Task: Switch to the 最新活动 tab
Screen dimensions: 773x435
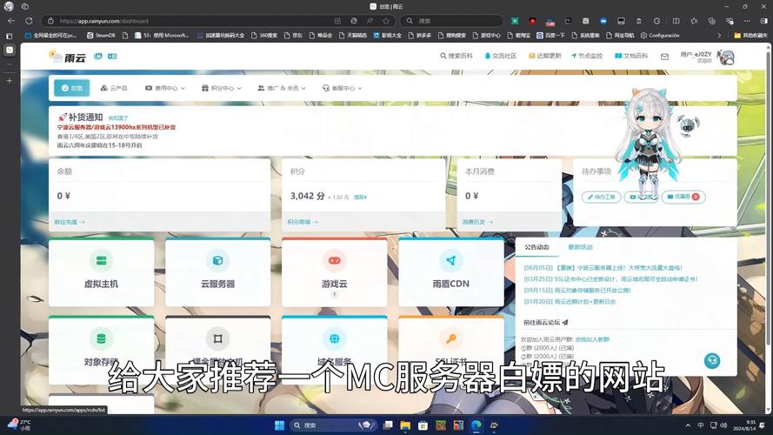Action: [x=580, y=247]
